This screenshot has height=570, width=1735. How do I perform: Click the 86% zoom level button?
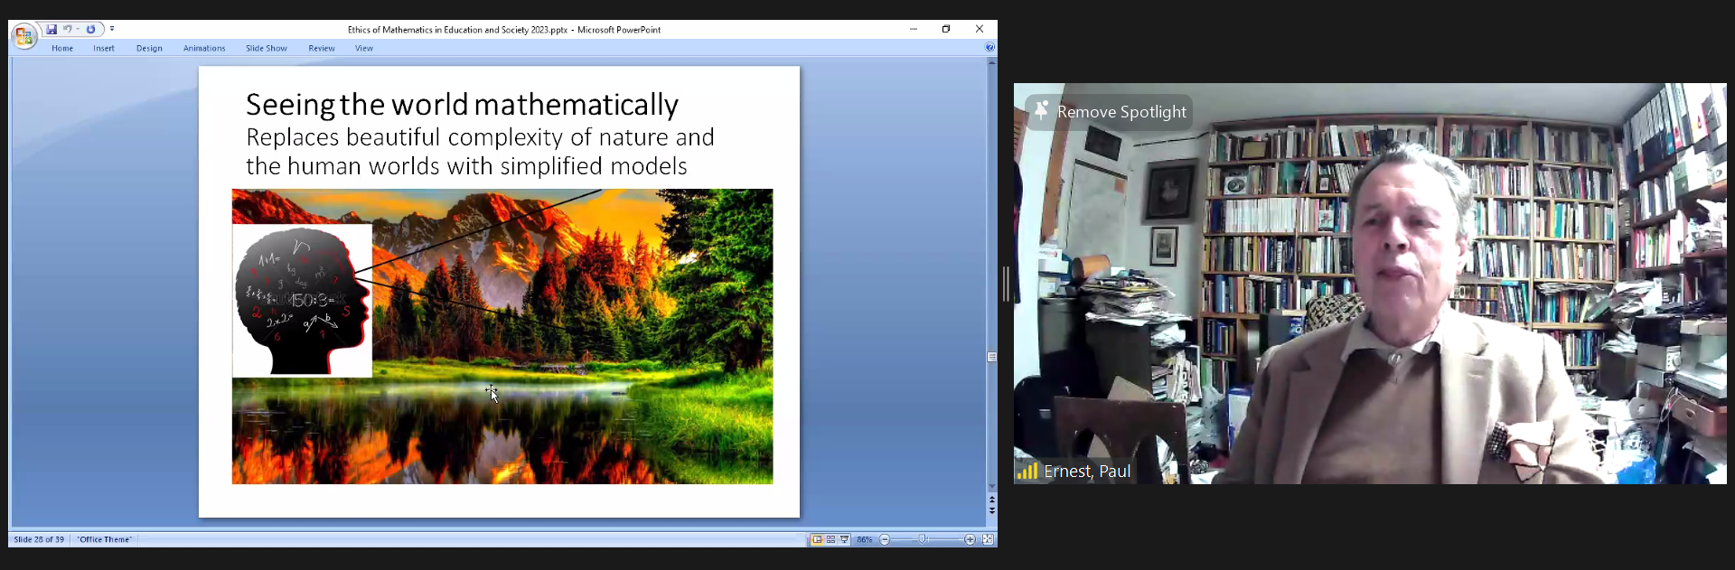(865, 539)
